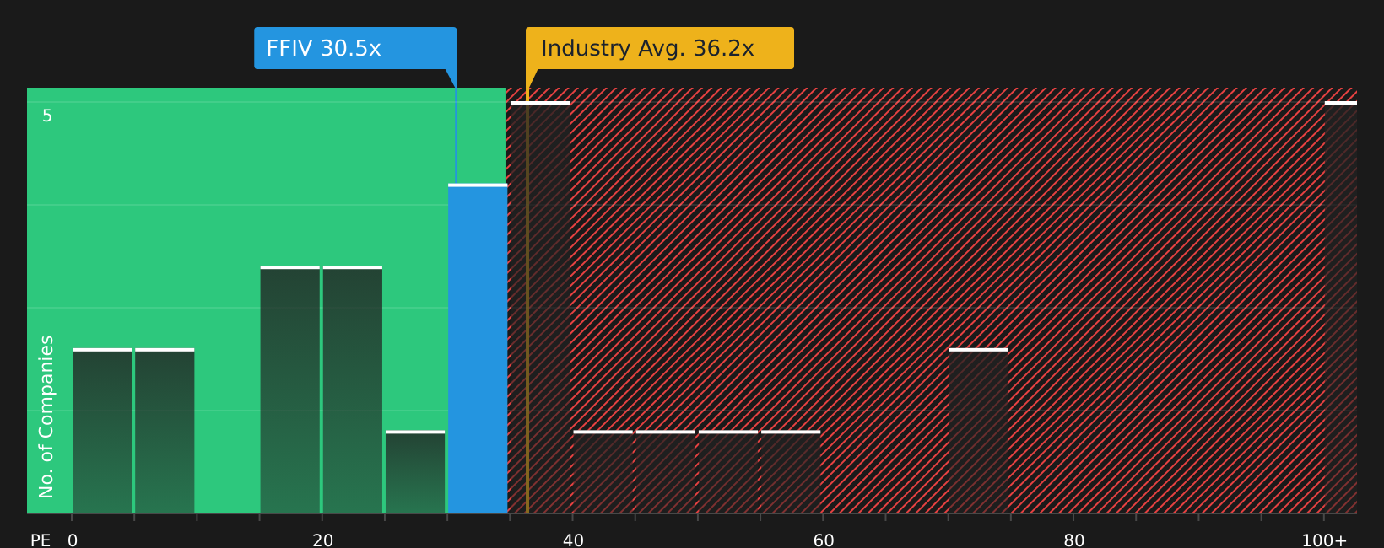Click the x-axis label 60
1384x548 pixels.
point(824,540)
